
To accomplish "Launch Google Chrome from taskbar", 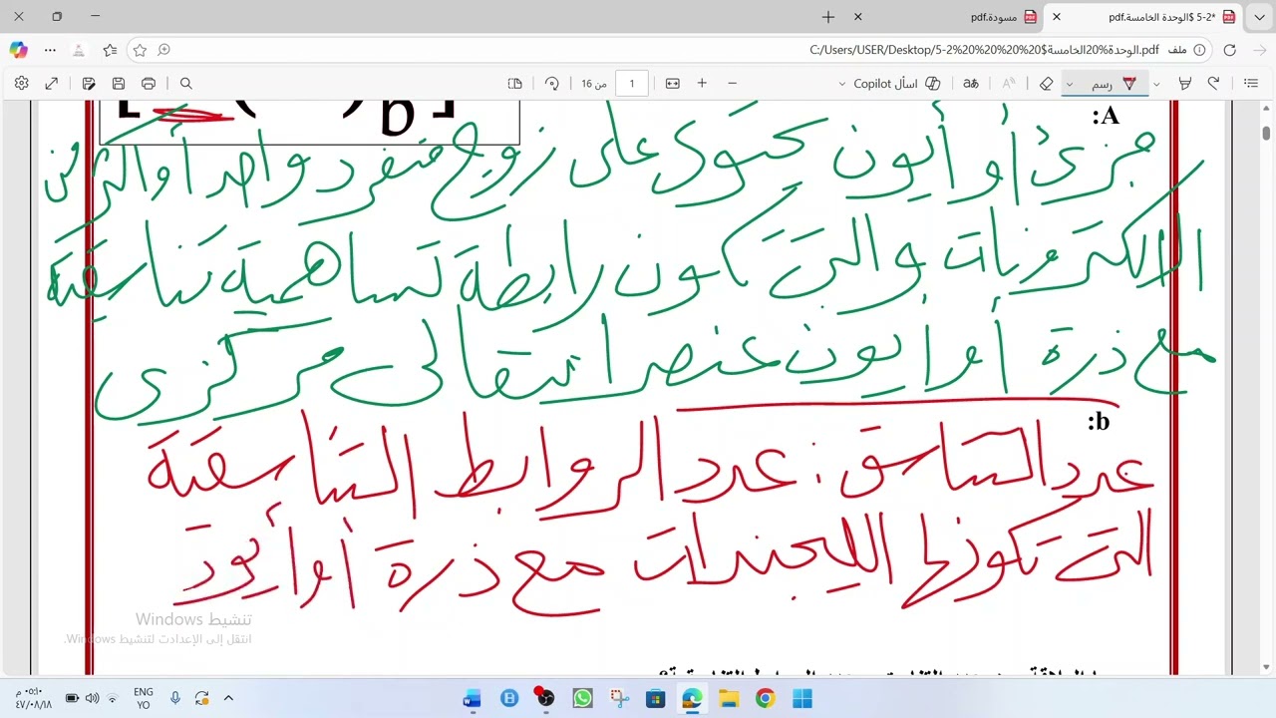I will [x=765, y=699].
